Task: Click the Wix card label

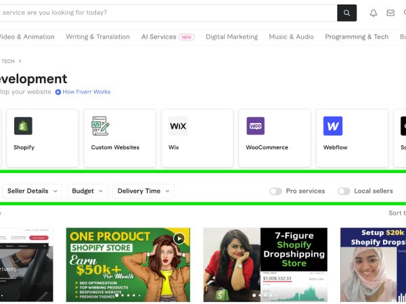Action: pos(173,147)
